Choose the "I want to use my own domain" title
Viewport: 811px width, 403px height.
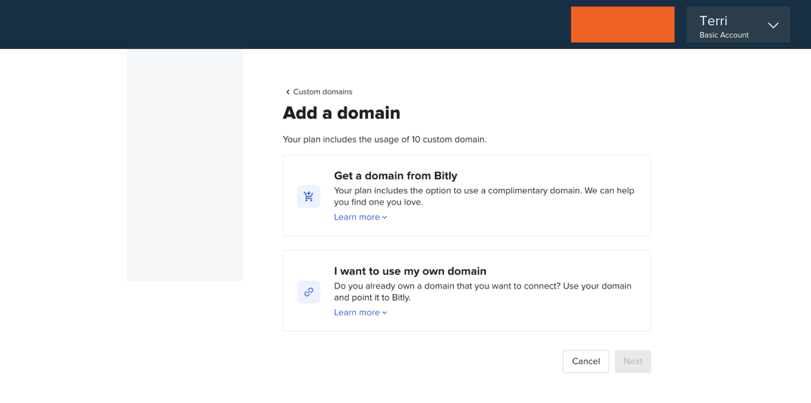410,271
